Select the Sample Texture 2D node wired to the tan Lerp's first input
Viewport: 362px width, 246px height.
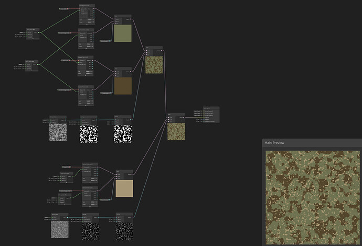click(x=90, y=173)
